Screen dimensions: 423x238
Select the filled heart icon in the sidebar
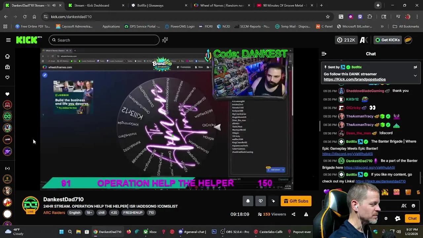point(7,94)
